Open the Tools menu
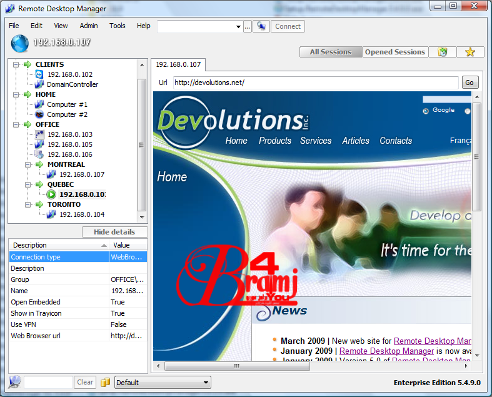Screen dimensions: 492x397 [x=117, y=26]
